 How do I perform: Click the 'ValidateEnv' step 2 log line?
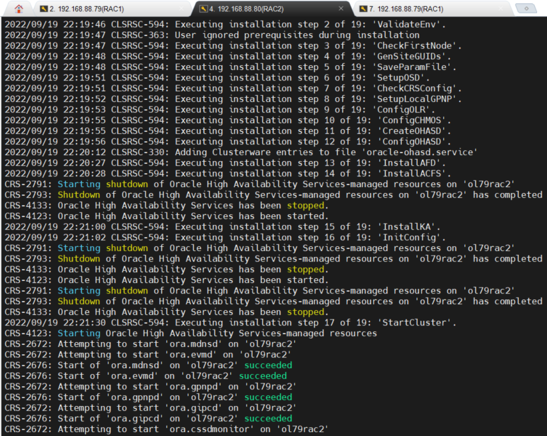click(226, 25)
